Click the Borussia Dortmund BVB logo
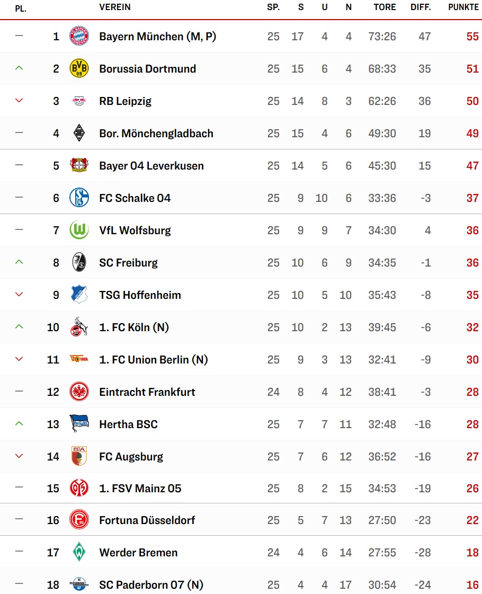The width and height of the screenshot is (482, 594). pos(79,68)
